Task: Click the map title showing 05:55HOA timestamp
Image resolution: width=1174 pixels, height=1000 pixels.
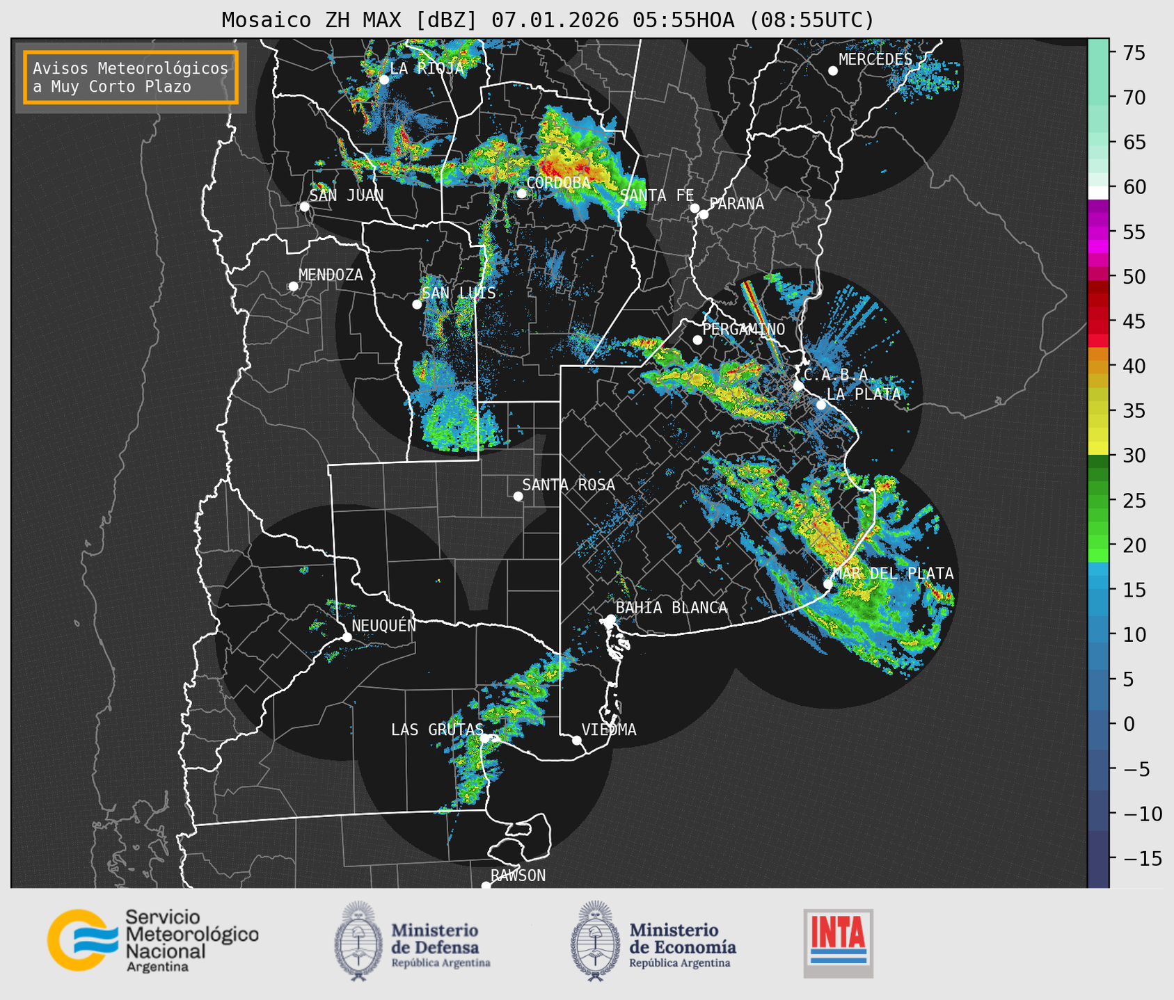Action: [548, 19]
